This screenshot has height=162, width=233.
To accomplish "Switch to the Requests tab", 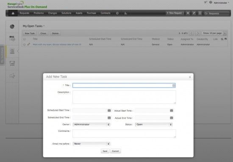I will [x=25, y=13].
